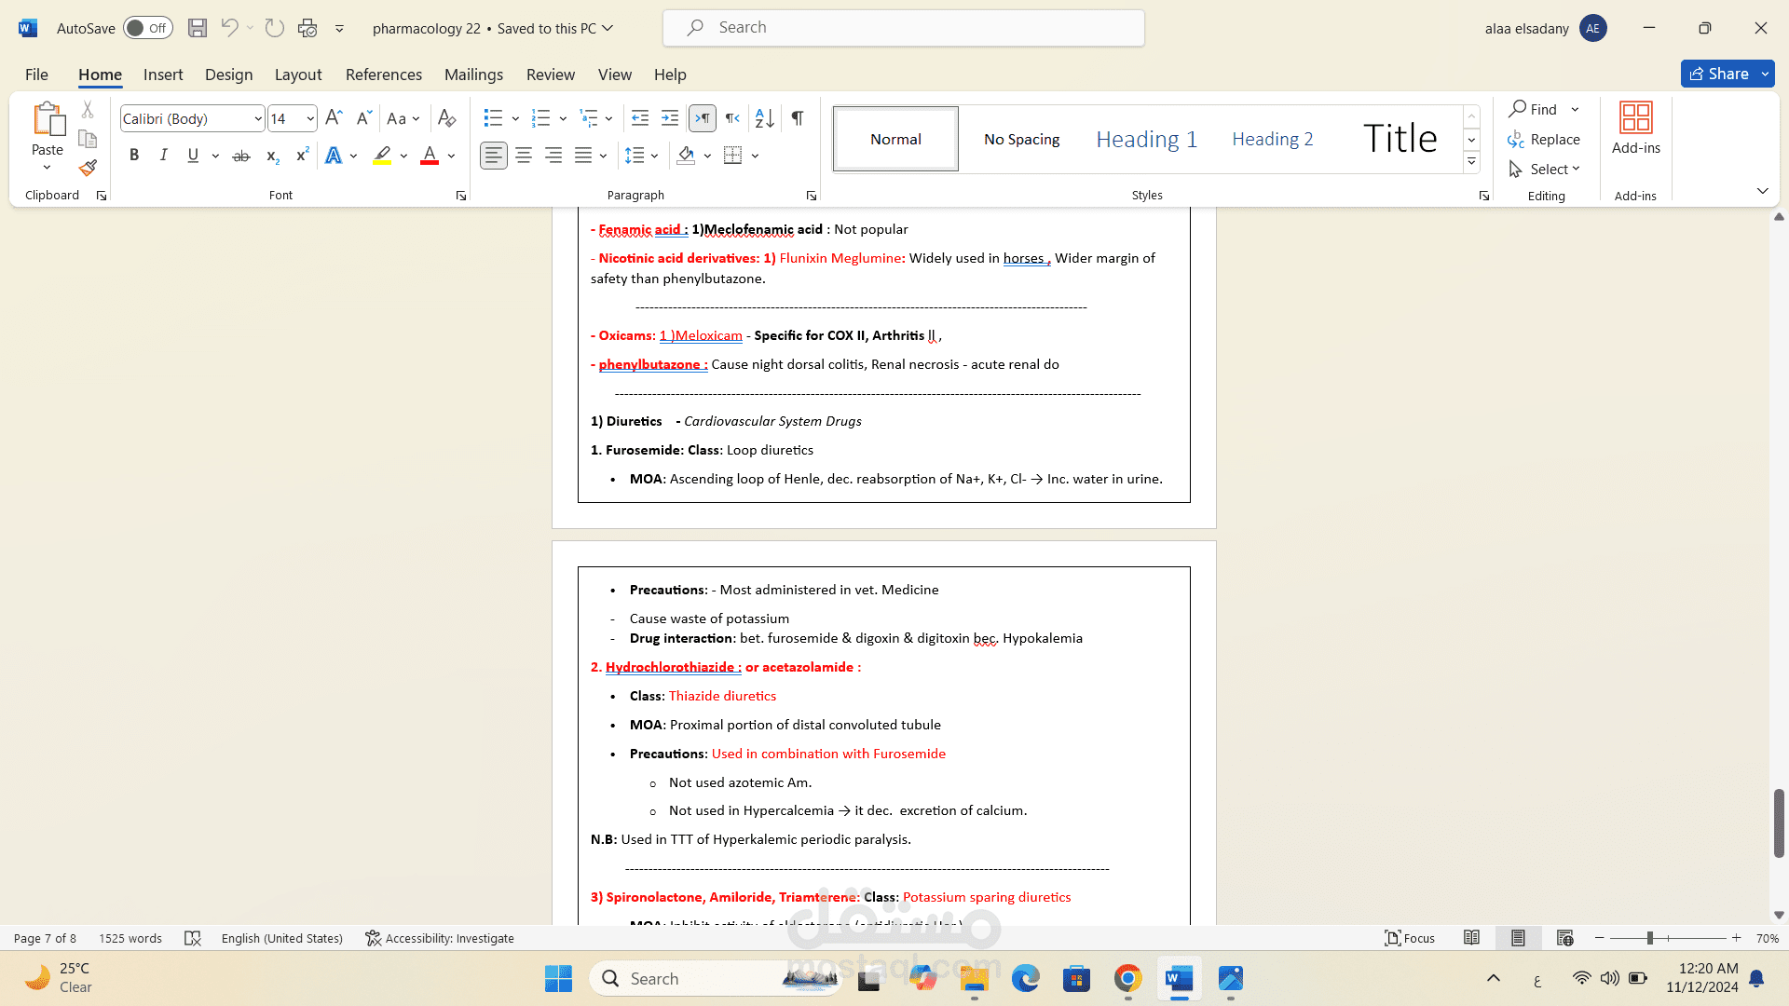Click the Add-ins icon
The height and width of the screenshot is (1006, 1789).
pos(1636,129)
